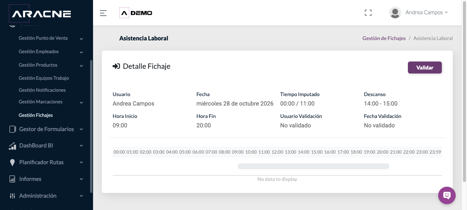Viewport: 467px width, 210px height.
Task: Toggle the hamburger sidebar menu icon
Action: (103, 13)
